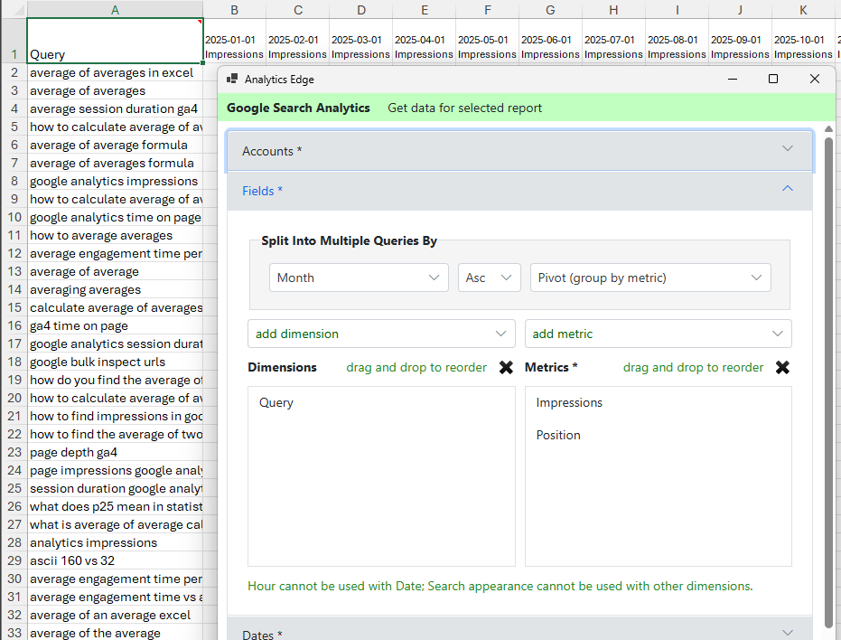
Task: Open the Month split-by dropdown
Action: pos(359,278)
